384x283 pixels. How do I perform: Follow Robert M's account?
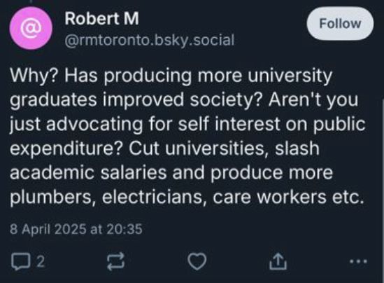[x=340, y=24]
